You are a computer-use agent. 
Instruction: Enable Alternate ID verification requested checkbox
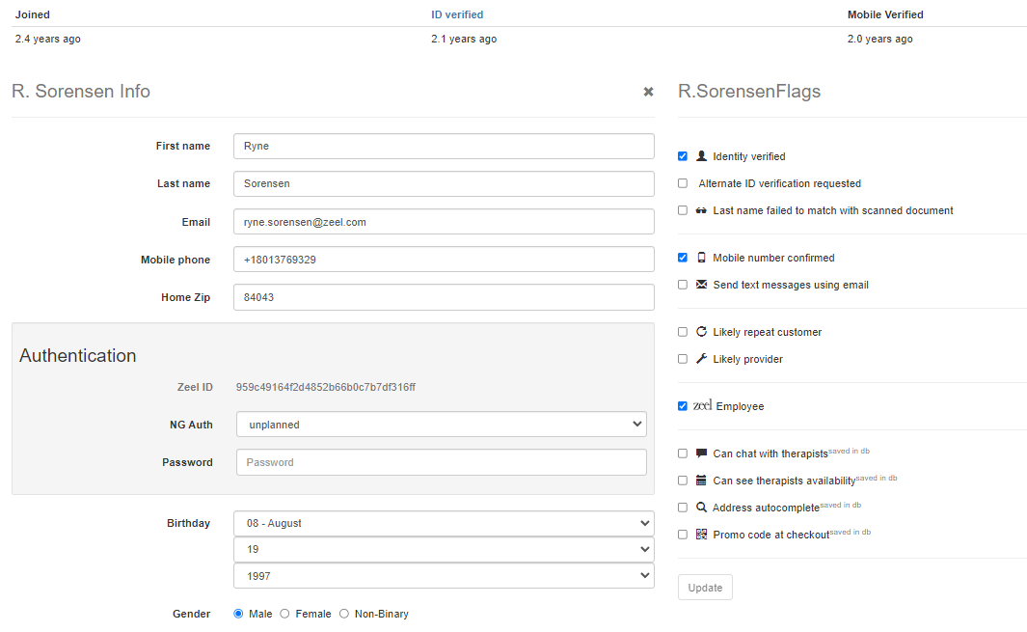pyautogui.click(x=683, y=183)
